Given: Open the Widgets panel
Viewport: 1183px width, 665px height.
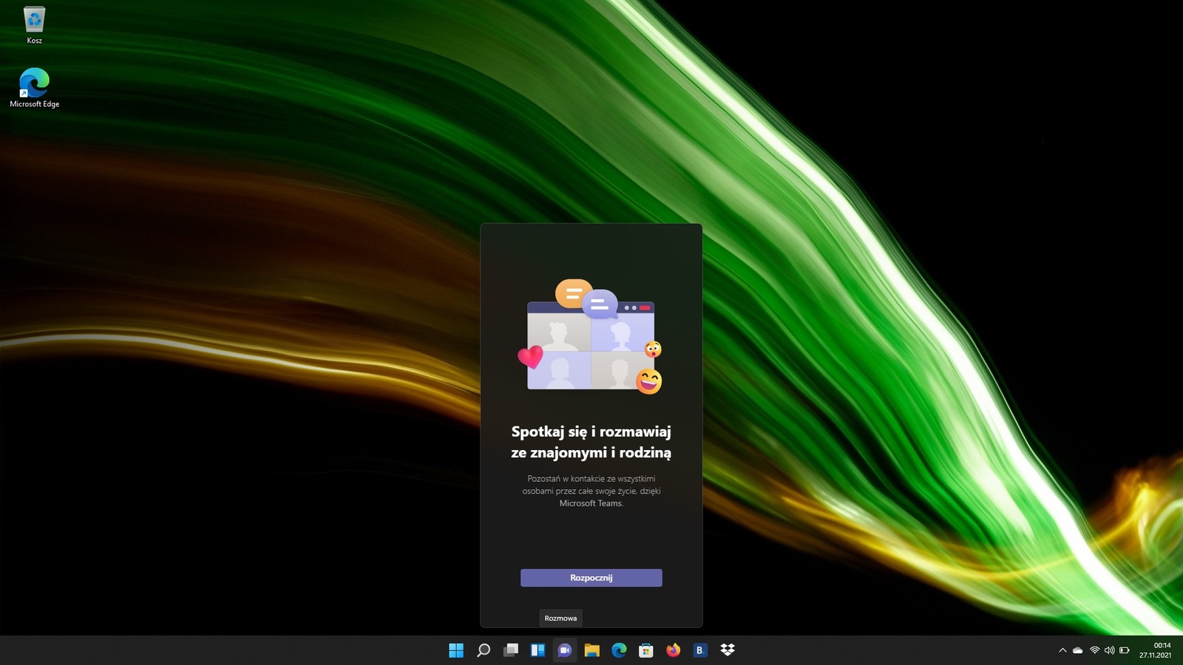Looking at the screenshot, I should click(x=538, y=651).
